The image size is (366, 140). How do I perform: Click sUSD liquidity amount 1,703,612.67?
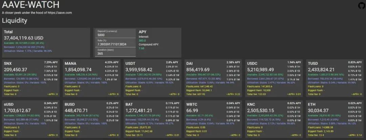pyautogui.click(x=17, y=111)
